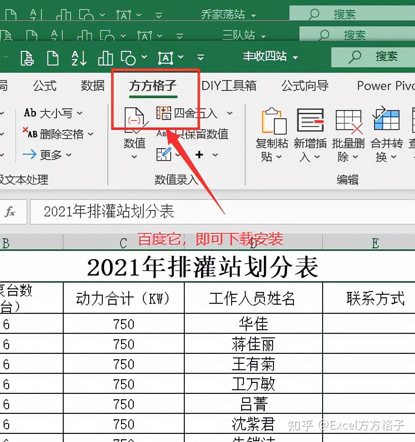The image size is (415, 442).
Task: Click 四舍五入 rounding button
Action: 187,113
